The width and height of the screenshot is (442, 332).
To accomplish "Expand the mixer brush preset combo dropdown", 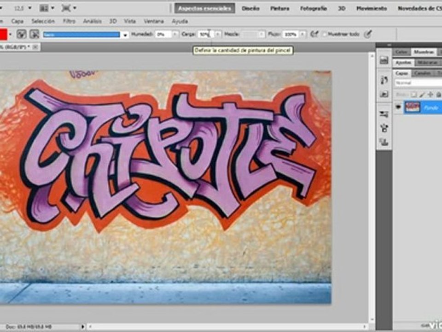I will click(125, 35).
